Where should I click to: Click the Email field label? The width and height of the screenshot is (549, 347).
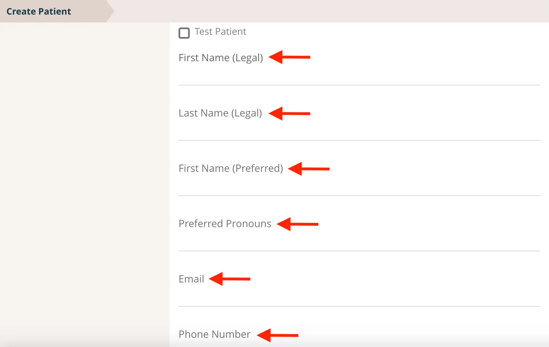(x=191, y=279)
